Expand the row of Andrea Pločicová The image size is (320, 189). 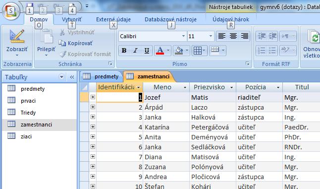click(93, 176)
